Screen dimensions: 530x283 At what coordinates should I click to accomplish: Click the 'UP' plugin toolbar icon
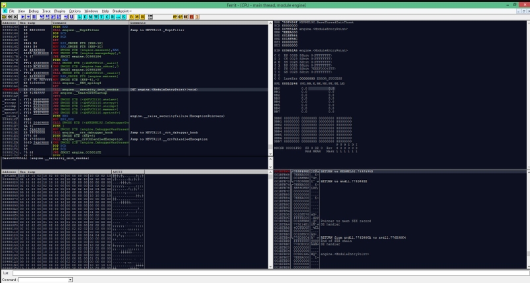click(x=175, y=17)
